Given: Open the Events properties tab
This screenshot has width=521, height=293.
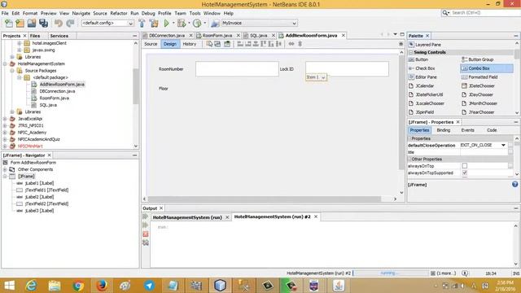Looking at the screenshot, I should coord(467,130).
